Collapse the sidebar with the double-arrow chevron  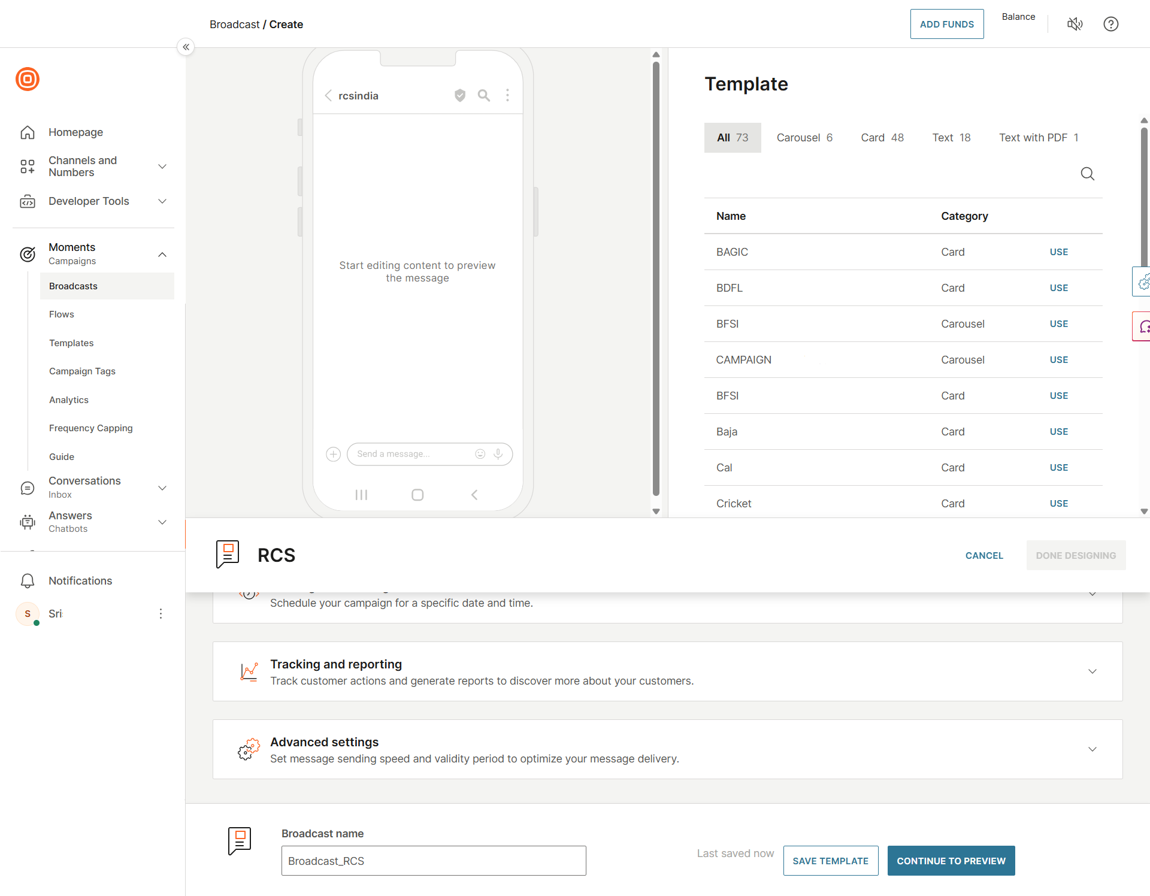(x=186, y=47)
